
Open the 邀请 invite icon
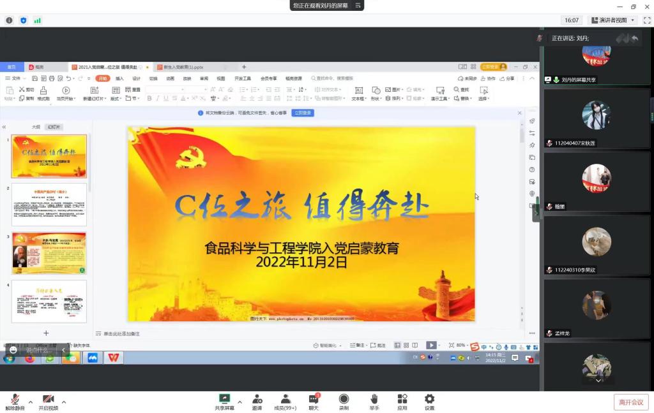[257, 399]
